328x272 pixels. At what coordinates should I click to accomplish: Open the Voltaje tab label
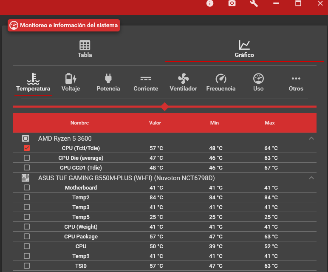coord(71,89)
